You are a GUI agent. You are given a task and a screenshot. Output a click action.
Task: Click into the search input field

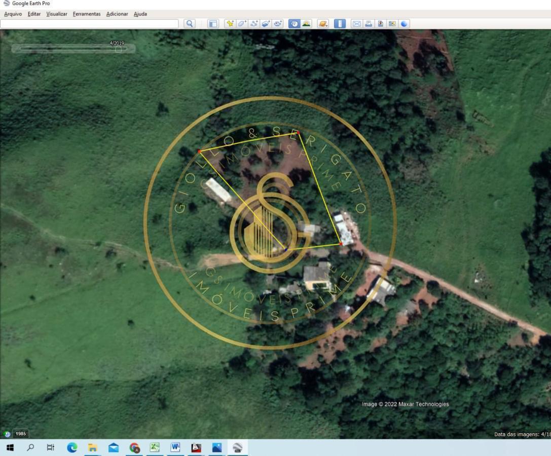tap(89, 23)
